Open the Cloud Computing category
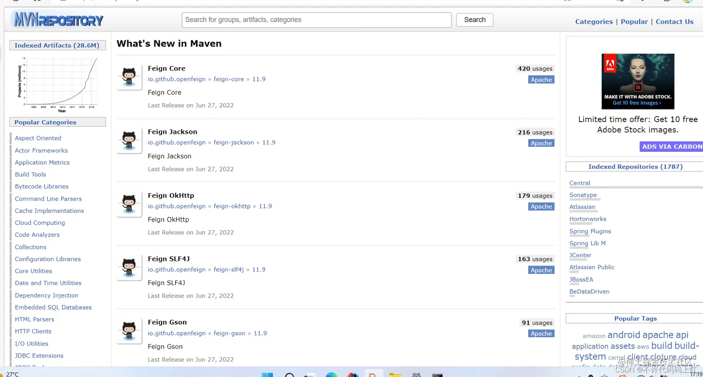 [40, 223]
